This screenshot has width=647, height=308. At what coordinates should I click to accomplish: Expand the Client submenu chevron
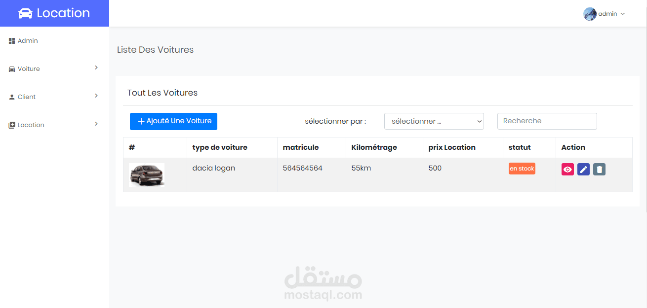click(96, 96)
